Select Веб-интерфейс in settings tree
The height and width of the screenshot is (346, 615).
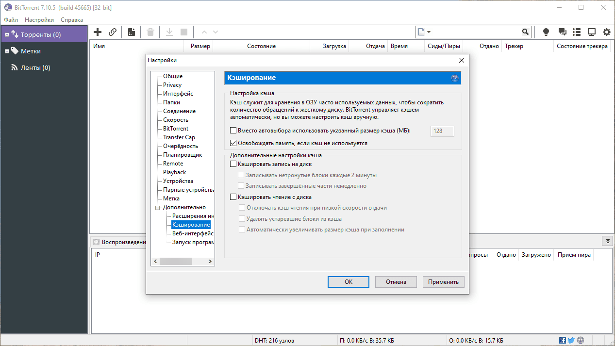(x=193, y=233)
